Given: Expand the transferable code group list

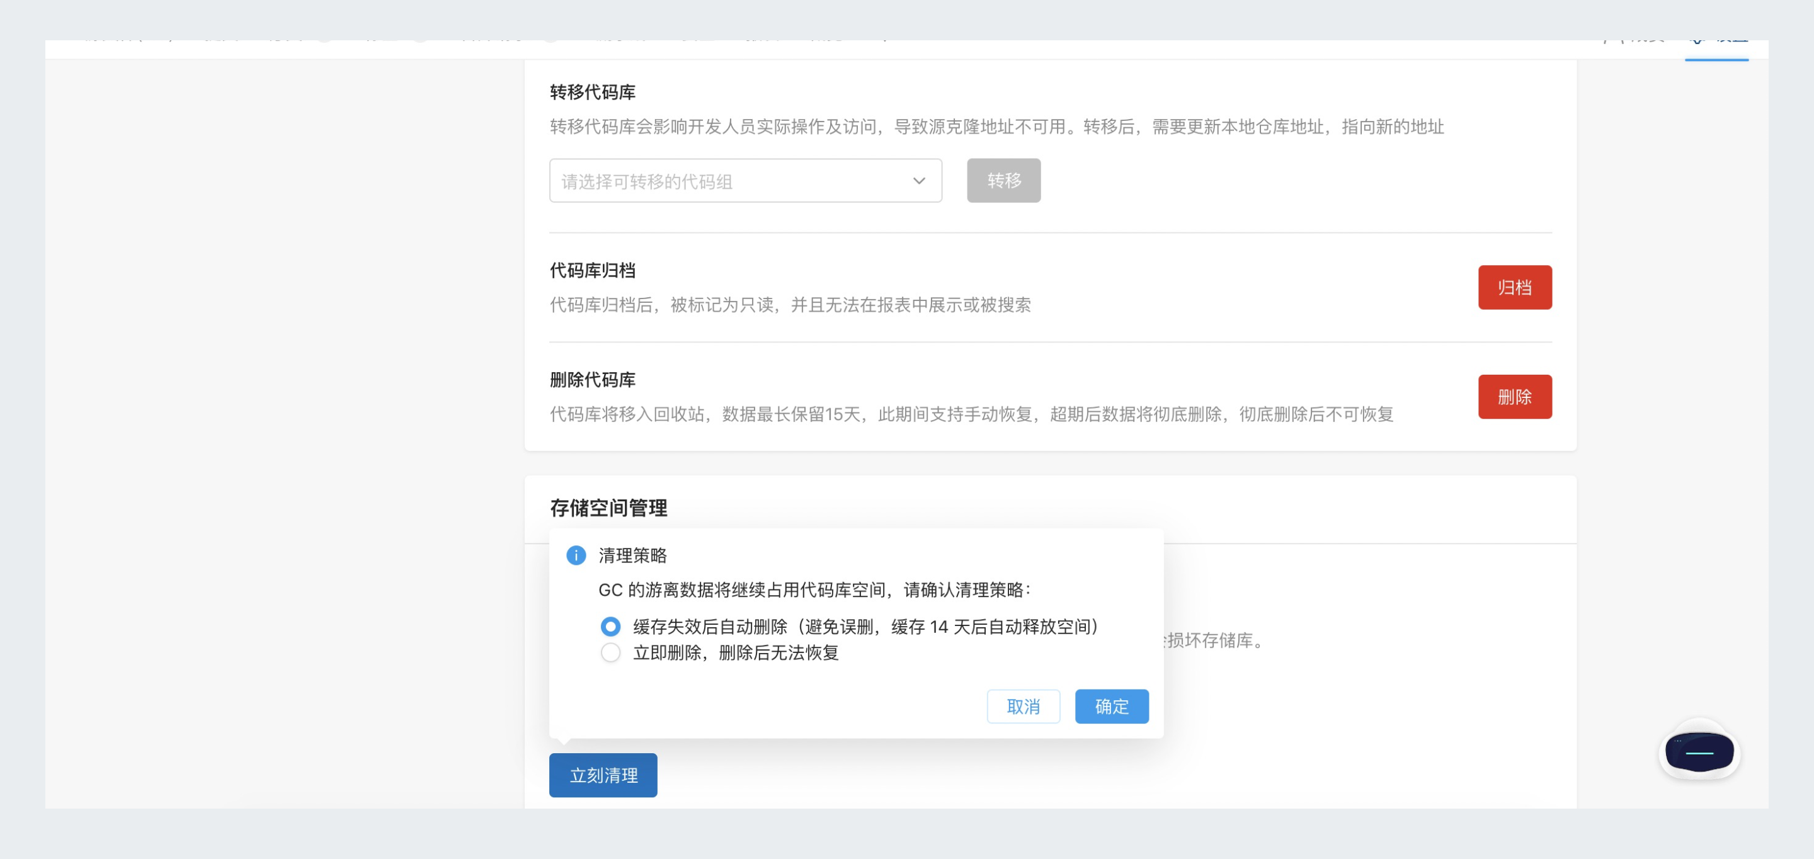Looking at the screenshot, I should 745,180.
